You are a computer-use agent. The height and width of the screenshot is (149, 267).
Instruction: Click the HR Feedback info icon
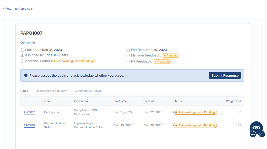click(128, 62)
